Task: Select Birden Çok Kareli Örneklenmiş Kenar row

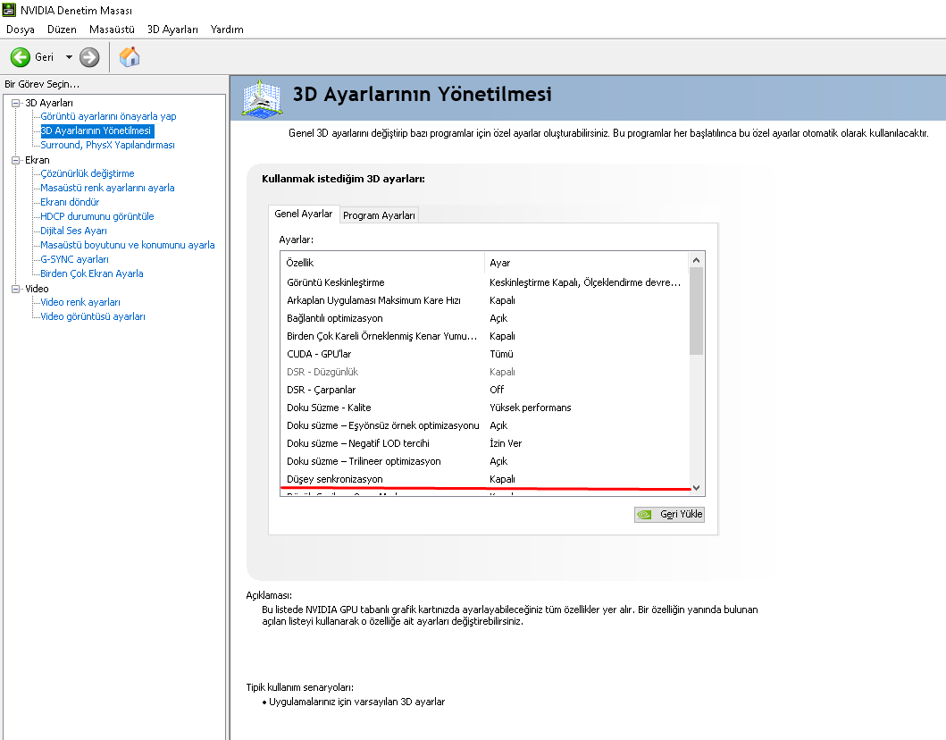Action: point(484,336)
